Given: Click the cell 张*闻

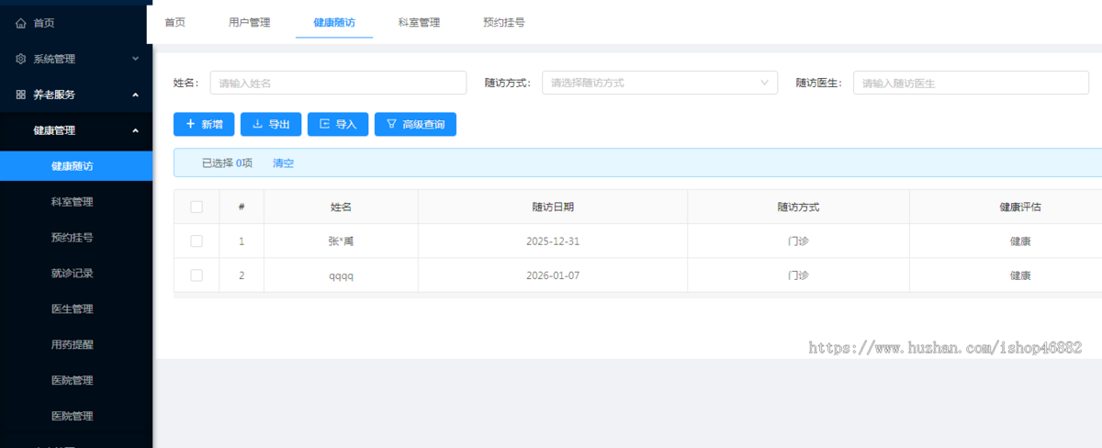Looking at the screenshot, I should click(x=341, y=241).
